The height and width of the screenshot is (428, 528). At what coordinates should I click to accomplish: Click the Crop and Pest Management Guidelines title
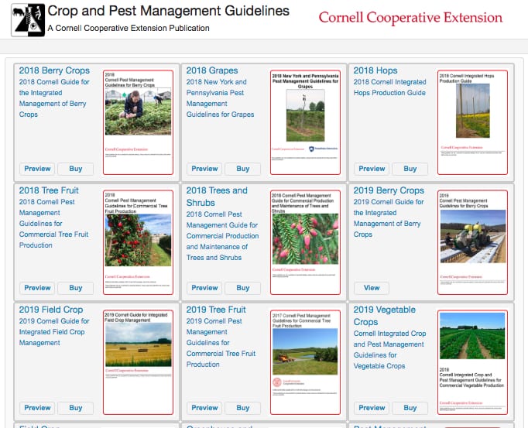click(168, 11)
